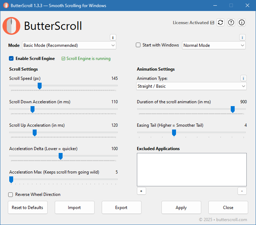Close the window with title bar X
Screen dimensions: 256x225
point(247,6)
